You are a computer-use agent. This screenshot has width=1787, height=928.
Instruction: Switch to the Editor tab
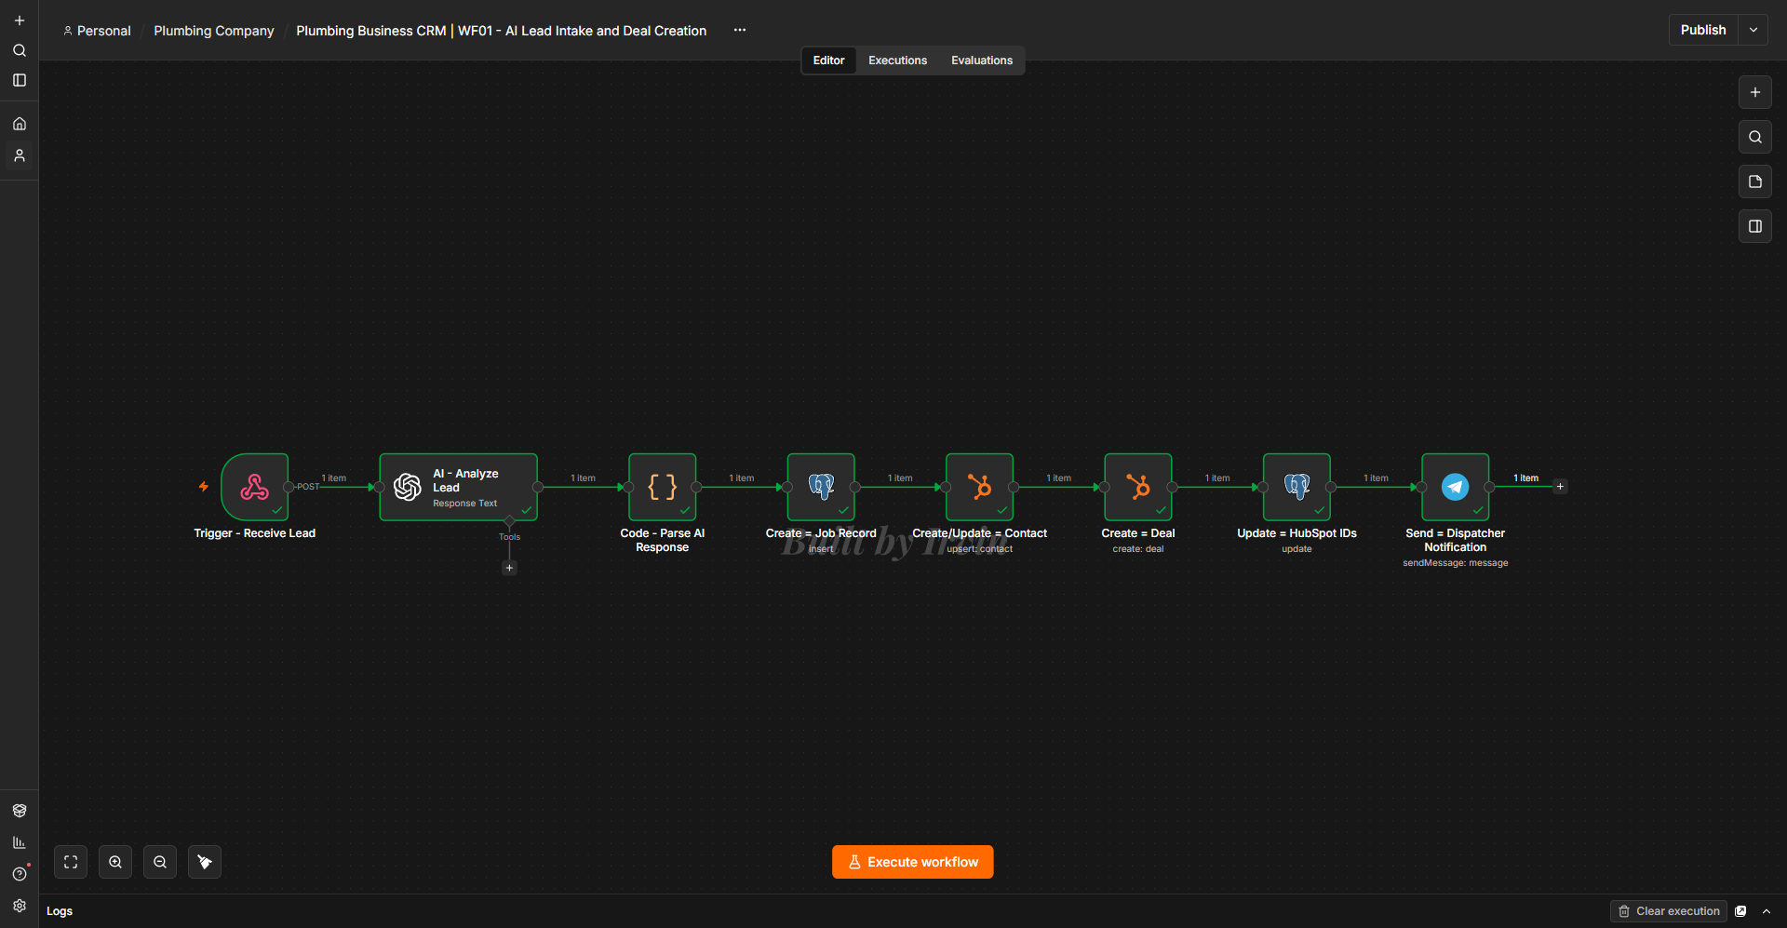click(828, 61)
